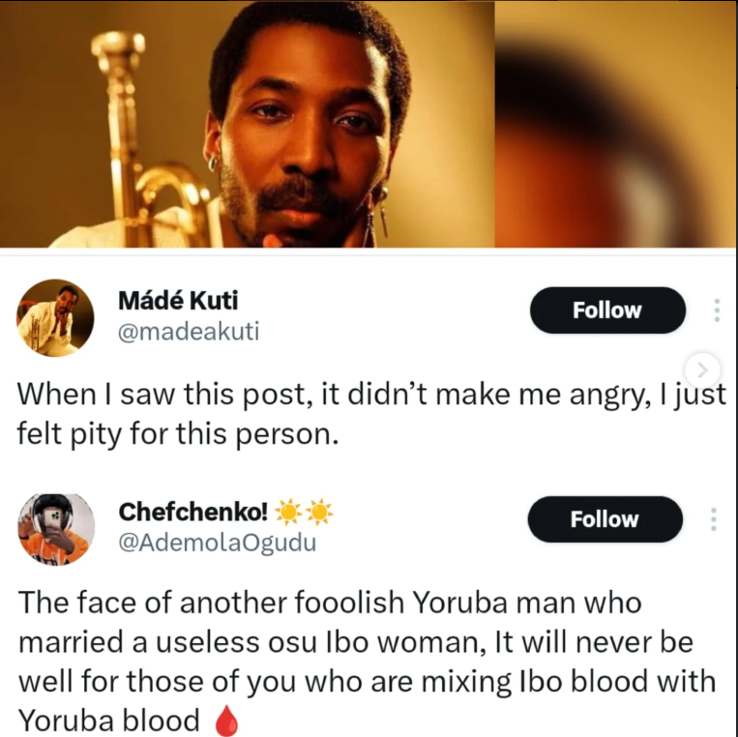Follow the Chefchenko! account

[x=605, y=519]
